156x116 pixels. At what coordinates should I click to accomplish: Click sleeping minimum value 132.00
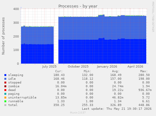point(88,75)
